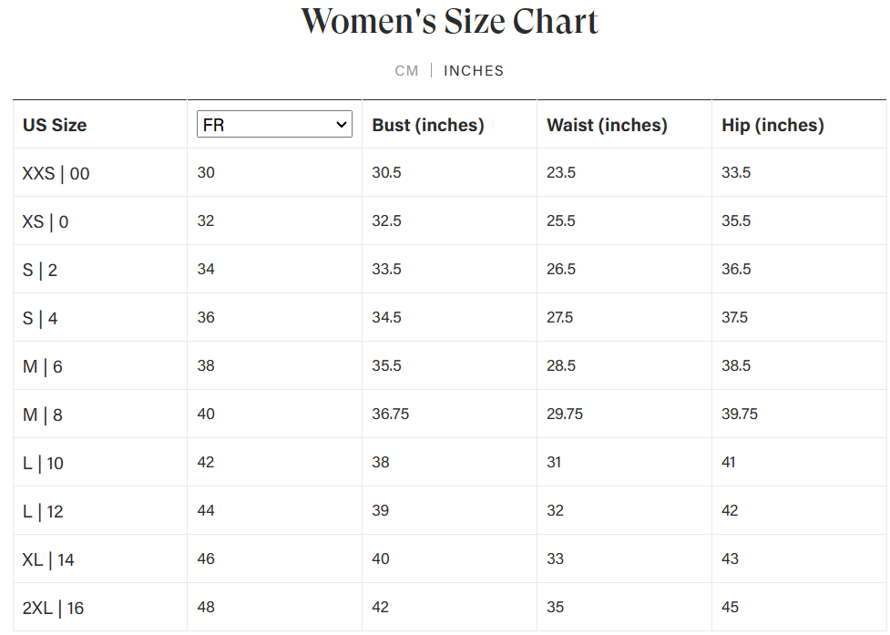Select the INCHES unit tab

[x=474, y=71]
